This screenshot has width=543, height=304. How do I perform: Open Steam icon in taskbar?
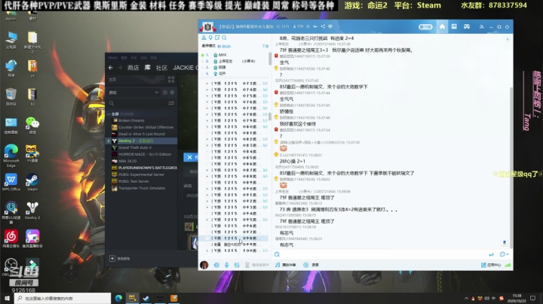tap(146, 298)
